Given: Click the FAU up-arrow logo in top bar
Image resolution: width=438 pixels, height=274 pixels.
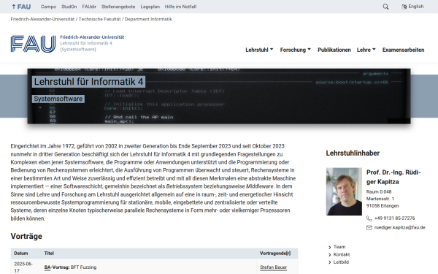Looking at the screenshot, I should pyautogui.click(x=21, y=7).
